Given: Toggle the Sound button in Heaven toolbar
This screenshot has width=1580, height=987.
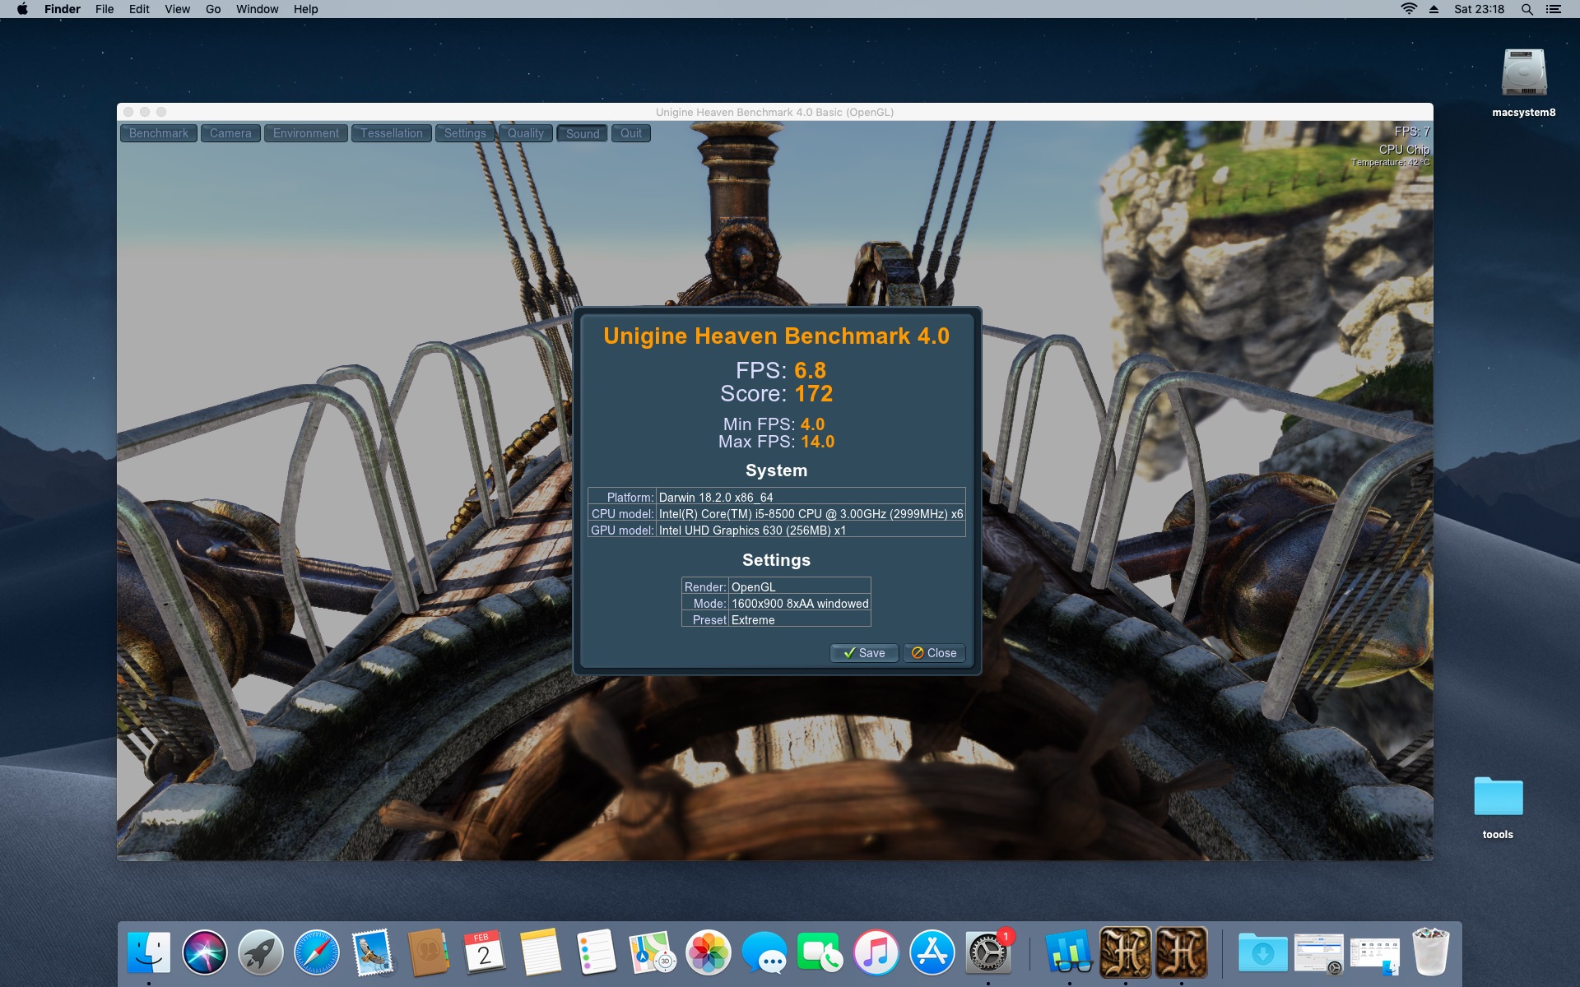Looking at the screenshot, I should click(583, 133).
